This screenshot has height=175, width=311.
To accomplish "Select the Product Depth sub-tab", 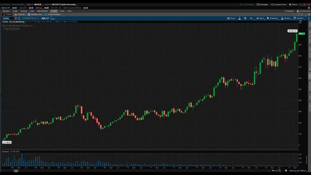I will (x=52, y=15).
